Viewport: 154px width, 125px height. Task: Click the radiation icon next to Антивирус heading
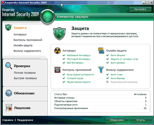(x=57, y=51)
